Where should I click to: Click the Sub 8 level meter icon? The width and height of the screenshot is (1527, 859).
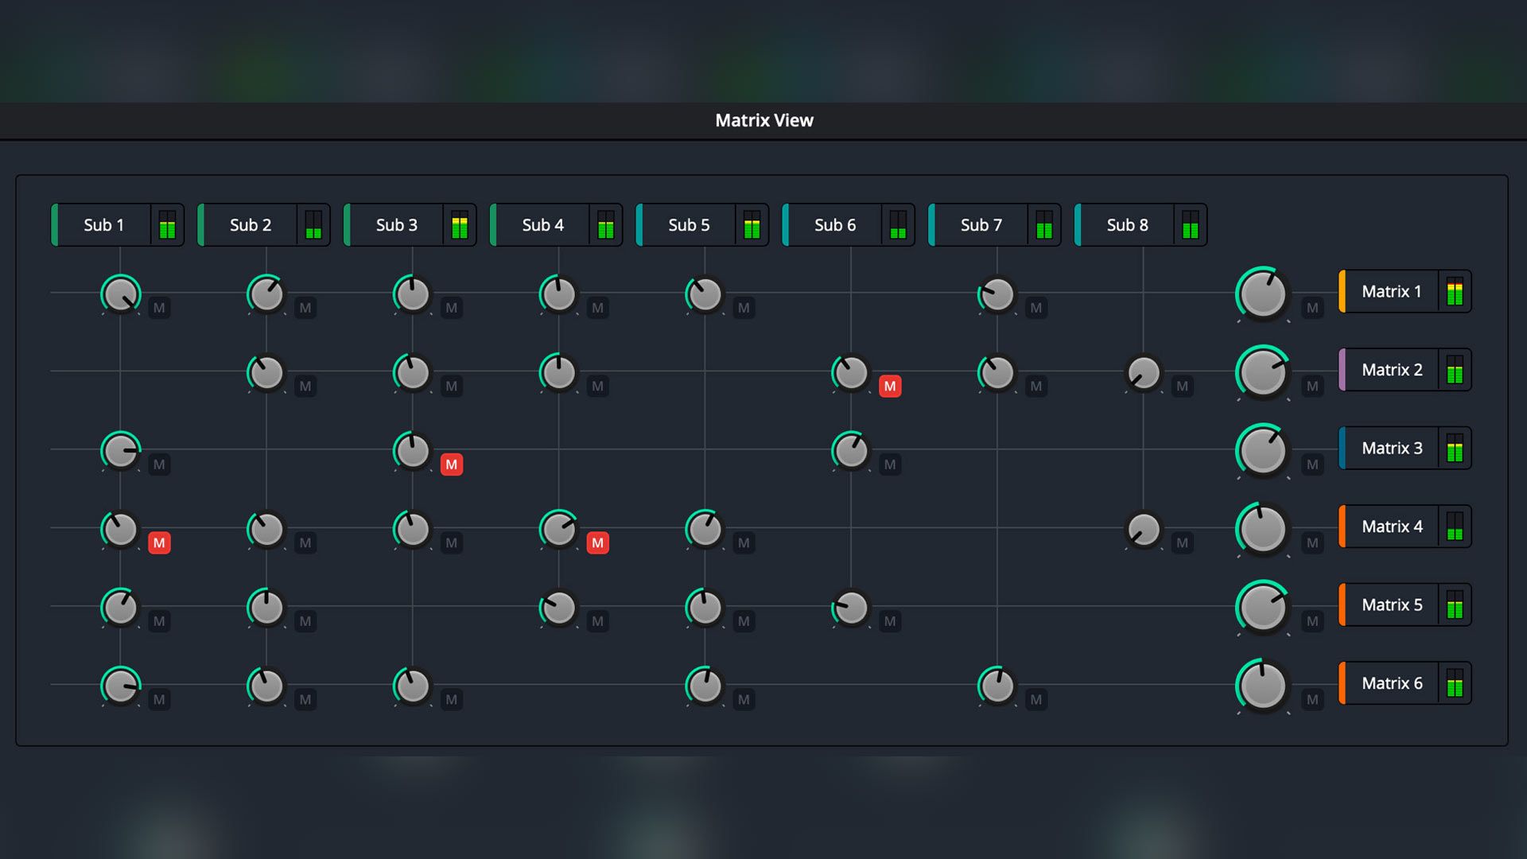[x=1190, y=225]
